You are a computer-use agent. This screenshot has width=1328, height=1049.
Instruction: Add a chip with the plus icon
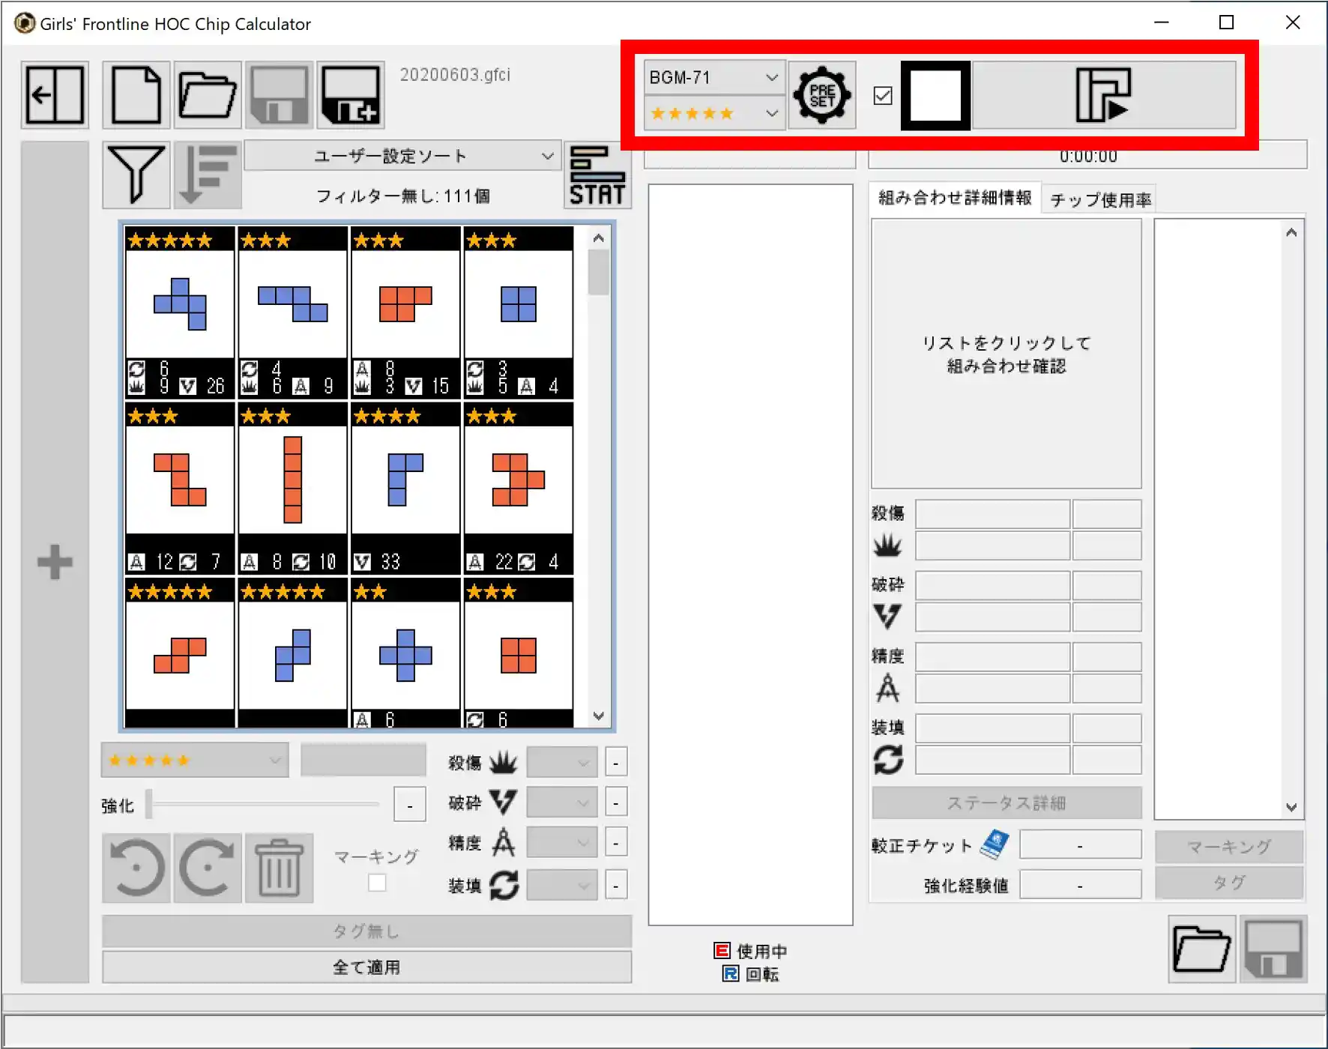coord(55,562)
